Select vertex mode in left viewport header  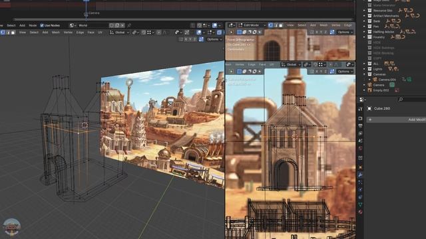point(3,33)
